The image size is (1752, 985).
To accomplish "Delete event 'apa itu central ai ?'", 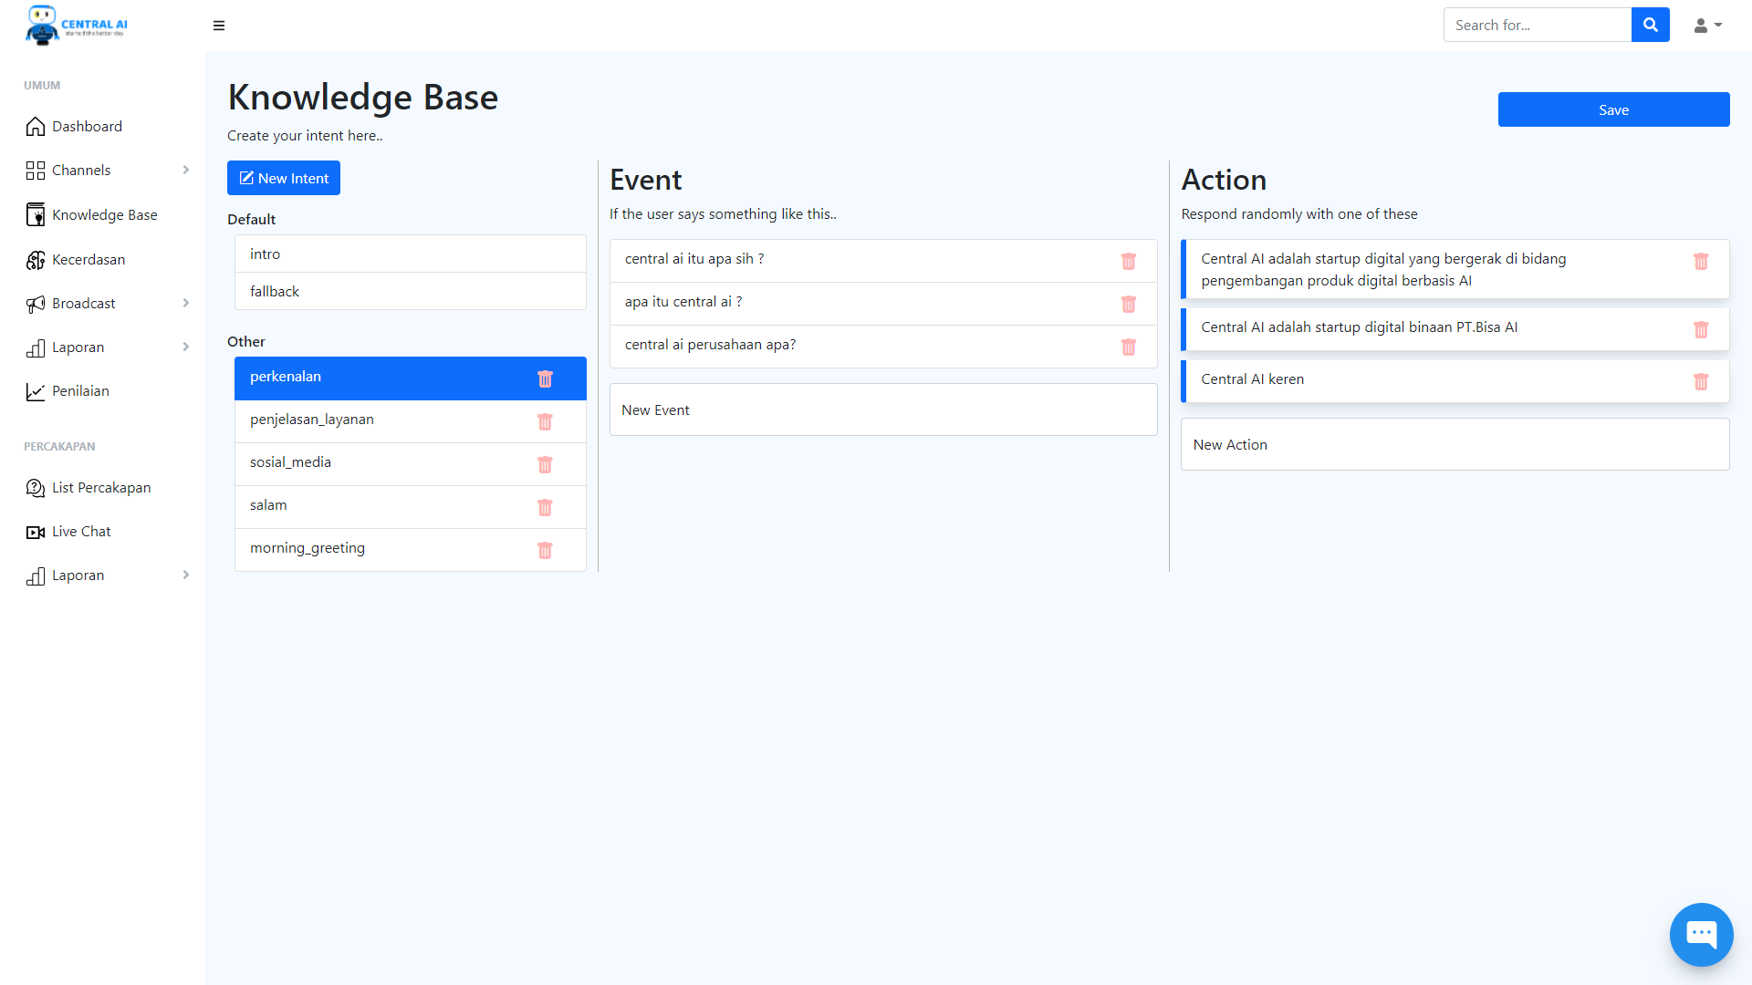I will [1129, 304].
